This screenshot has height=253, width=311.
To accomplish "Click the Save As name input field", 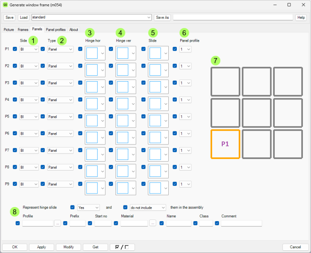I will click(233, 17).
